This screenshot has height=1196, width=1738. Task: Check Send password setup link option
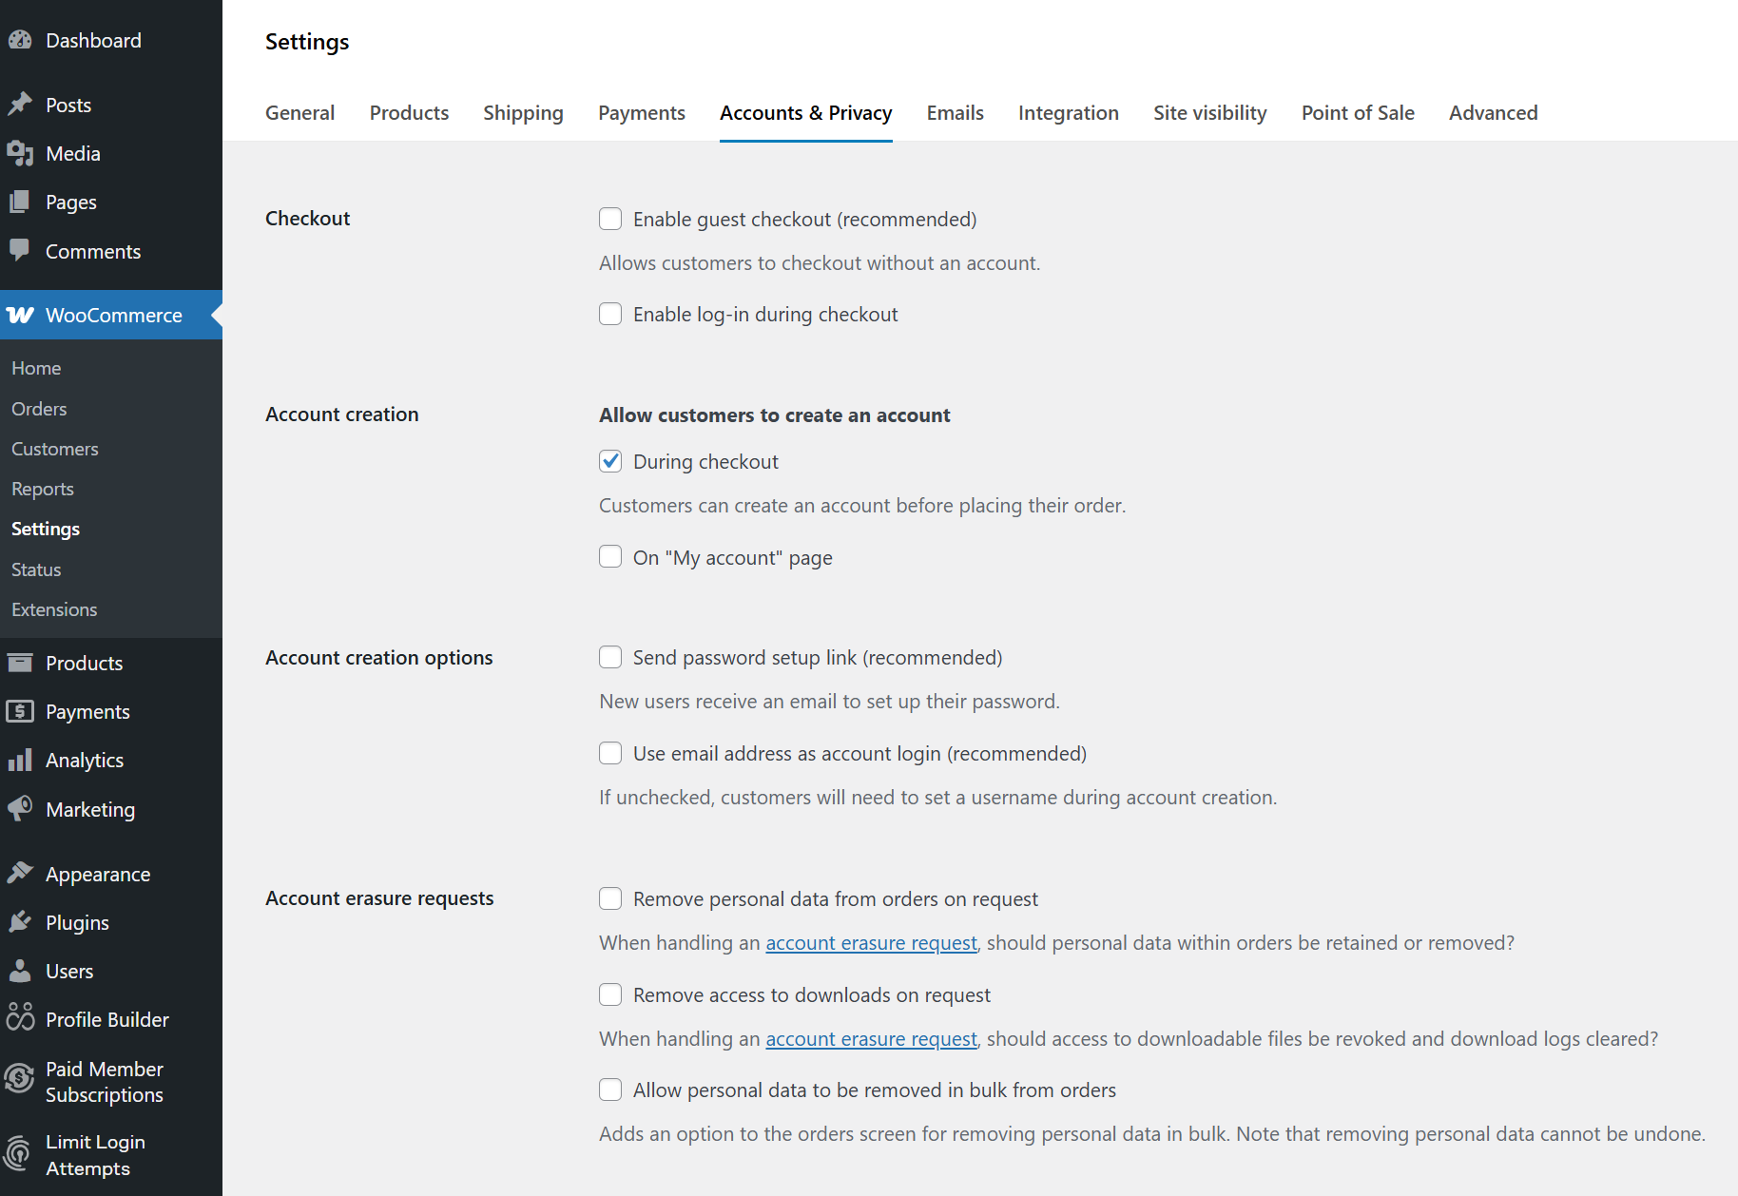[610, 657]
